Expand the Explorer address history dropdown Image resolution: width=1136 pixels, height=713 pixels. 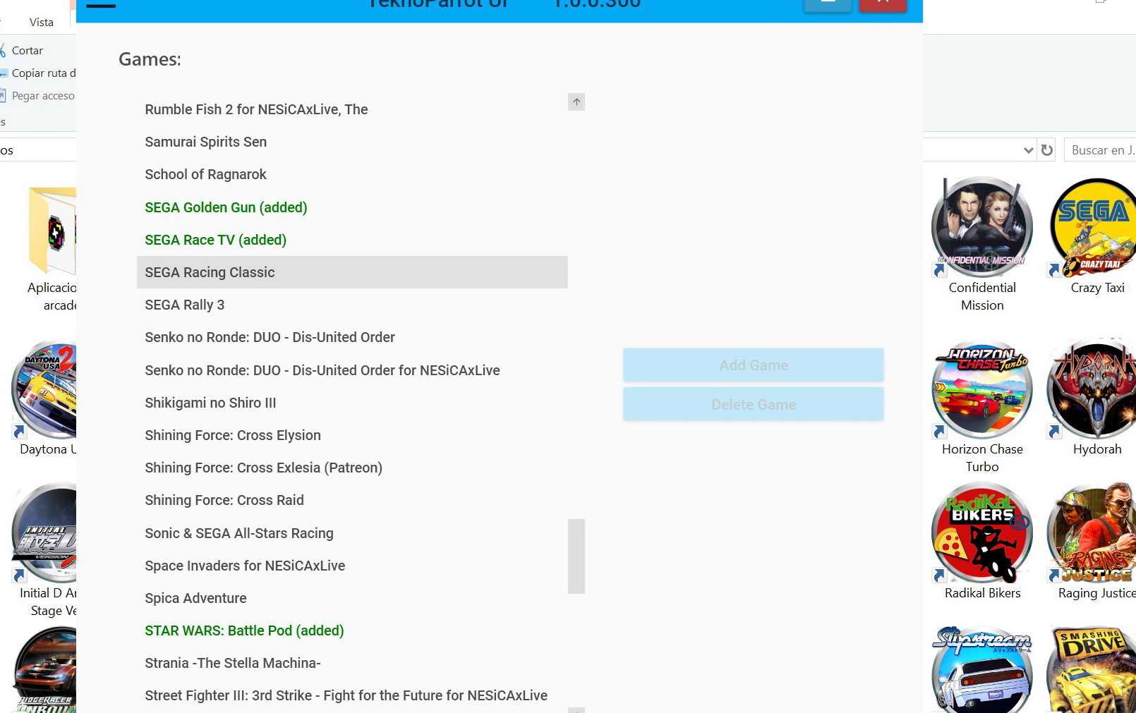point(1028,150)
